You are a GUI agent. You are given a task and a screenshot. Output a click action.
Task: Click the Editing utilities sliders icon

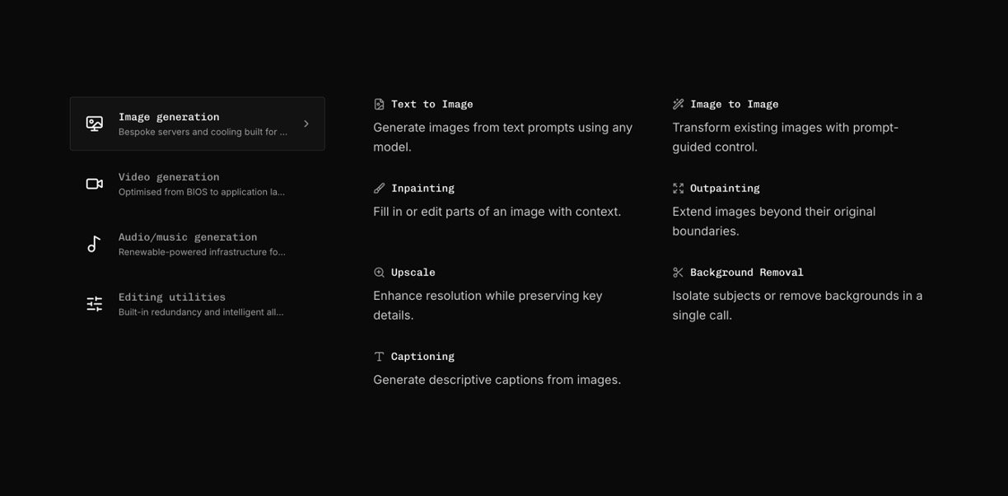point(95,304)
